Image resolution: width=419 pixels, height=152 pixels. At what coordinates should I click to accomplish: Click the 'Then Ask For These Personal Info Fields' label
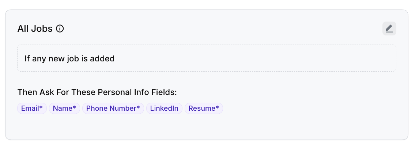(x=97, y=92)
